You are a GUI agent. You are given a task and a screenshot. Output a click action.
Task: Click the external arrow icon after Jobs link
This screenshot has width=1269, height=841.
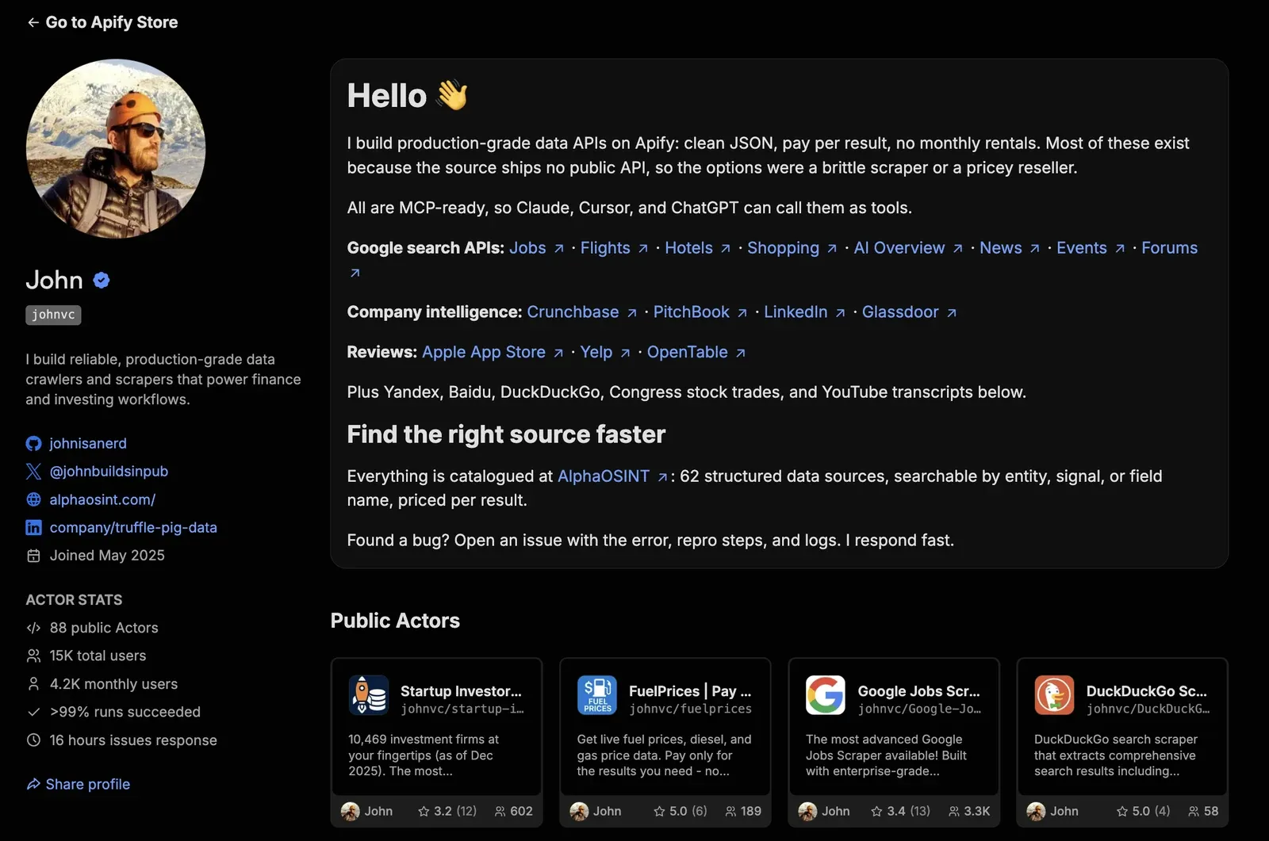pyautogui.click(x=558, y=249)
